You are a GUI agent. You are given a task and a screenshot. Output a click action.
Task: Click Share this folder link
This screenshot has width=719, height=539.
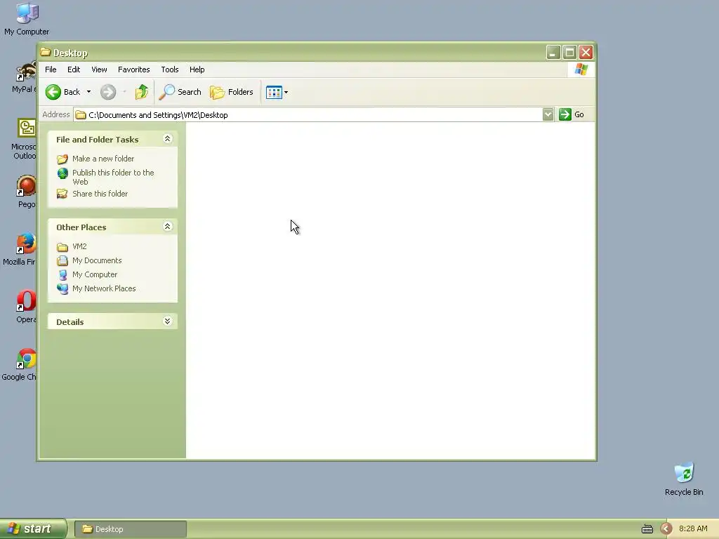click(100, 194)
